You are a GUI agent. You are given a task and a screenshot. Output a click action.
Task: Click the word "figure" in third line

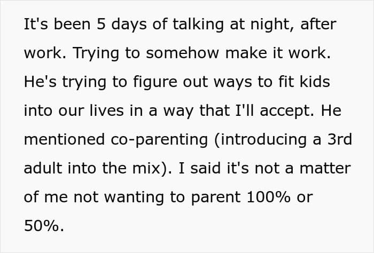point(155,82)
